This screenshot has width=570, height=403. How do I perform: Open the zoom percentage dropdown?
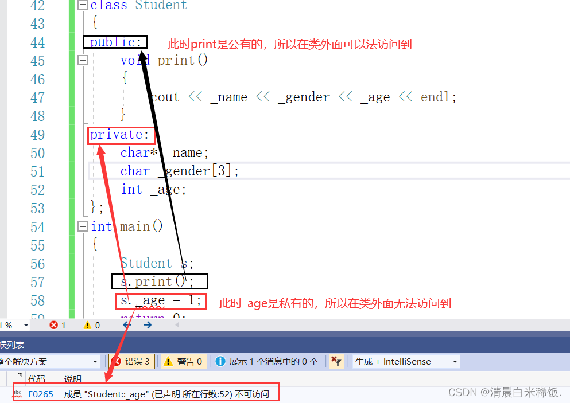coord(26,325)
